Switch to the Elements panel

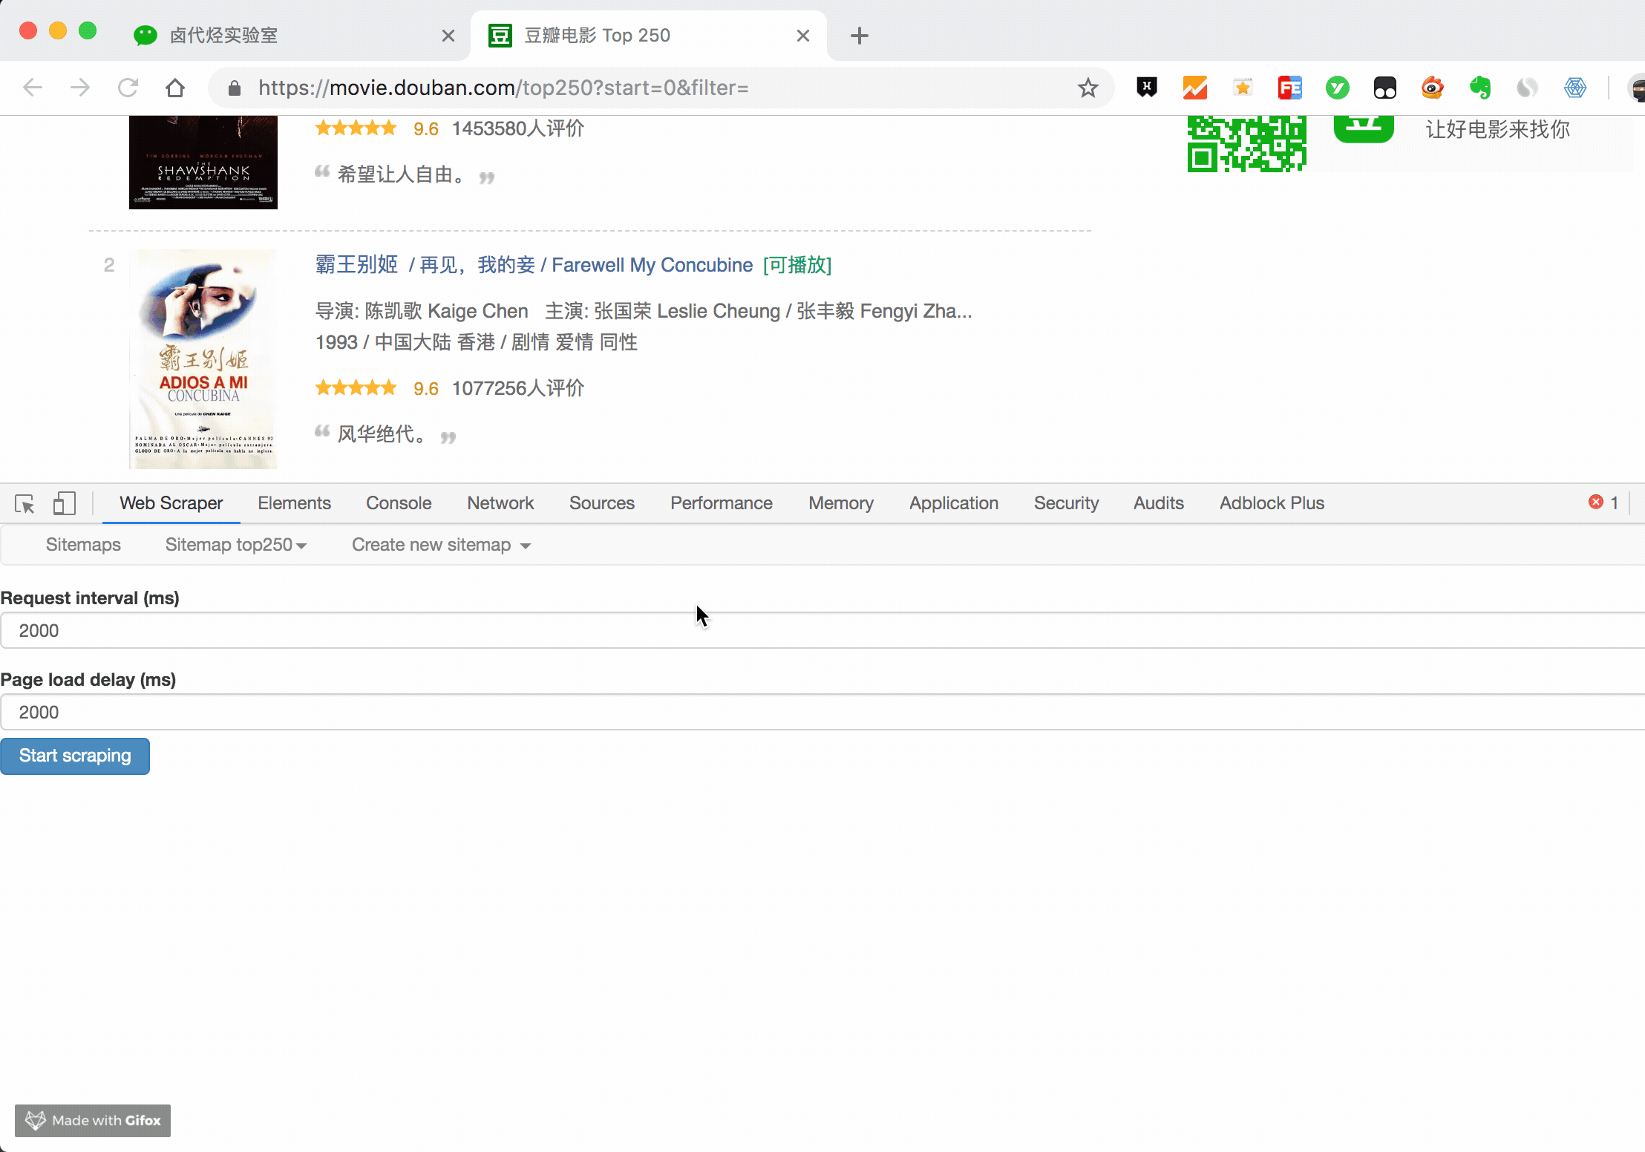(x=294, y=503)
